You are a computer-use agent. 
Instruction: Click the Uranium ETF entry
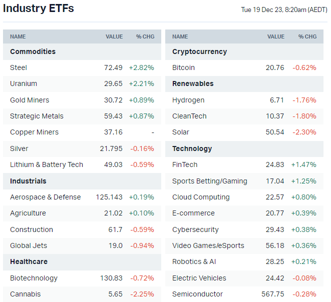[24, 83]
